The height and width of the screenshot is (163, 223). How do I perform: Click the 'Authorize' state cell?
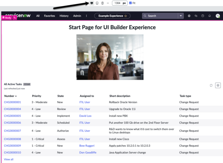click(x=63, y=131)
